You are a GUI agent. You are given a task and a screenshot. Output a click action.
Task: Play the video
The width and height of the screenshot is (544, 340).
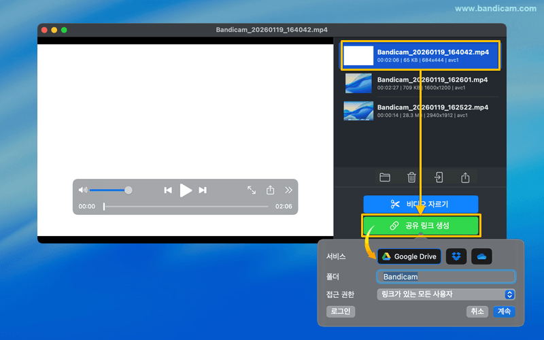[x=186, y=190]
